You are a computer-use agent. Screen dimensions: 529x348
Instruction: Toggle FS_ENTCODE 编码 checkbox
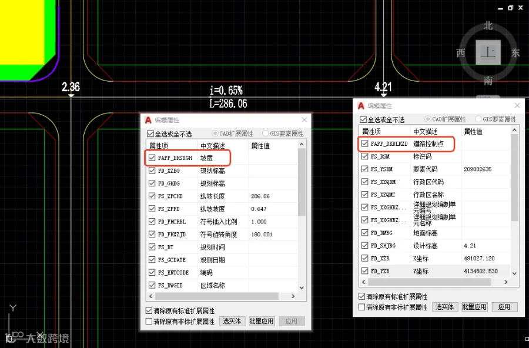pos(152,272)
